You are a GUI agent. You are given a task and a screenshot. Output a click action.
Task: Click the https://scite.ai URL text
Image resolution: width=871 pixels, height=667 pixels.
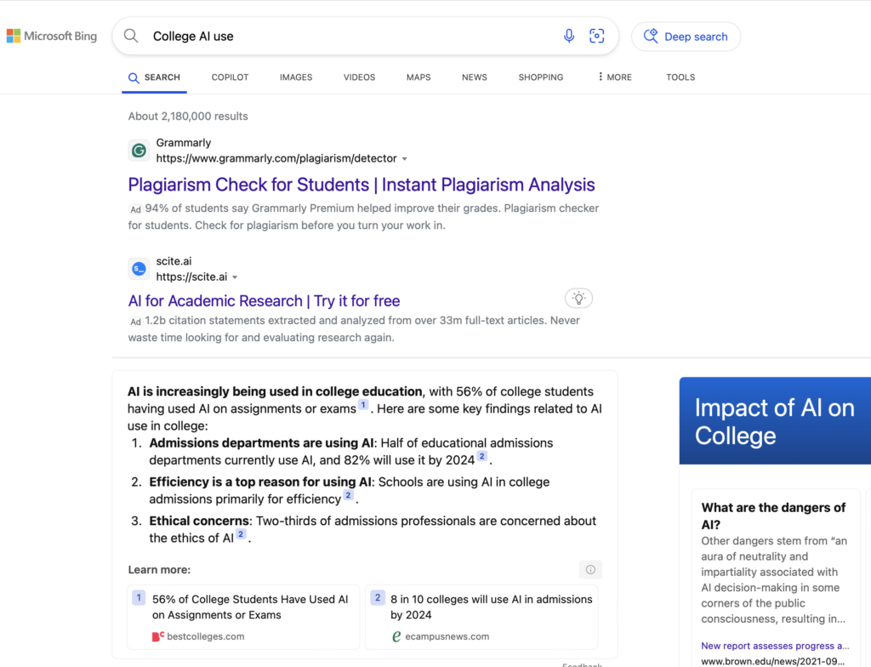click(x=191, y=276)
